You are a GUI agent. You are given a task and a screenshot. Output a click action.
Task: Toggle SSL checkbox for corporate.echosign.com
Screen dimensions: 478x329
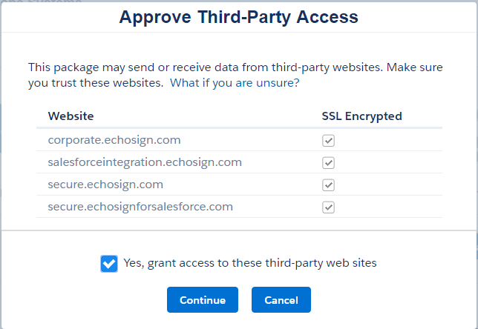(x=328, y=141)
